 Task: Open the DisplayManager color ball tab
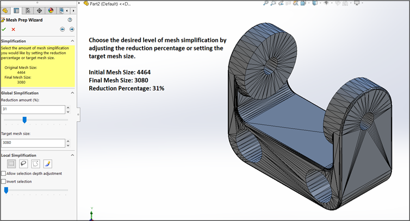click(51, 10)
